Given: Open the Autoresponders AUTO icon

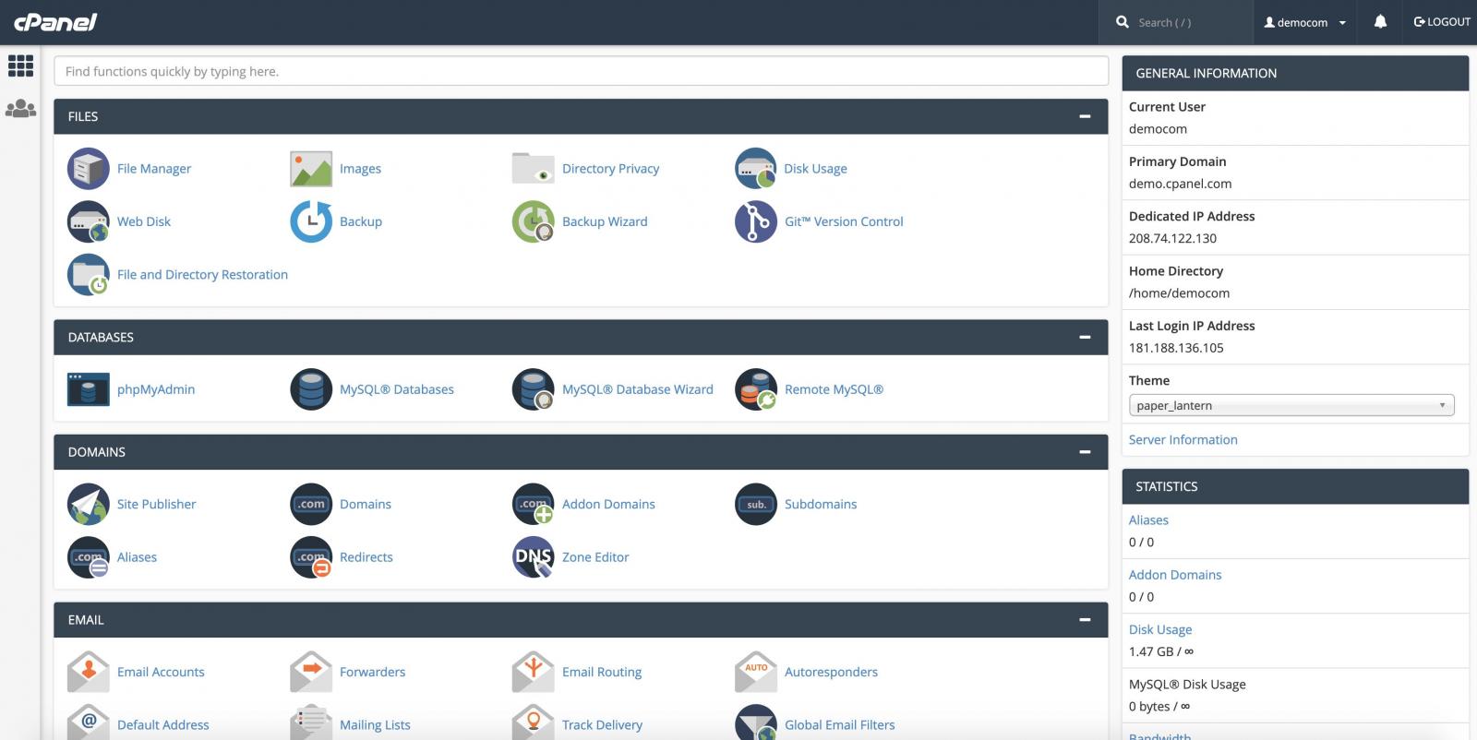Looking at the screenshot, I should [756, 672].
